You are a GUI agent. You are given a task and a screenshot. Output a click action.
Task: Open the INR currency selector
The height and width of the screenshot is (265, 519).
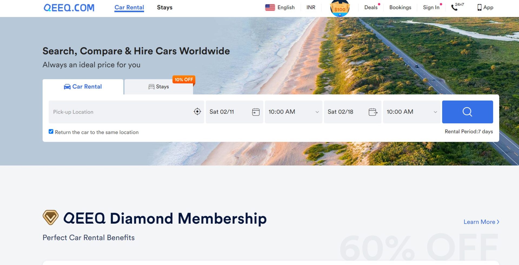coord(311,7)
